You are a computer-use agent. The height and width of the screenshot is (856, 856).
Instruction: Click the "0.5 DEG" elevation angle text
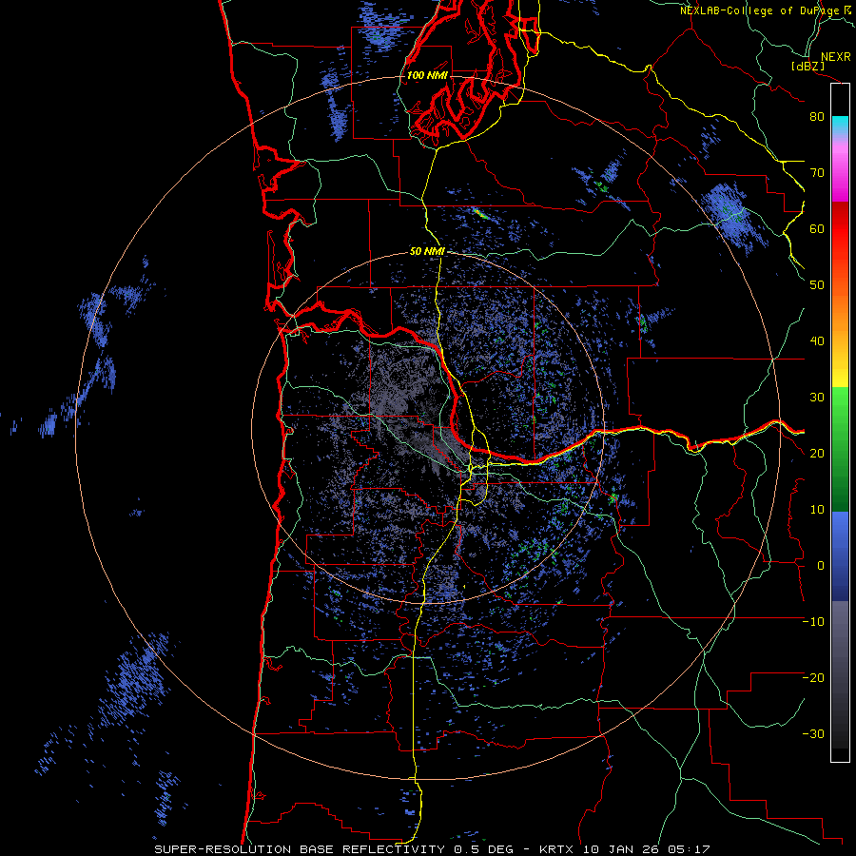pos(484,849)
